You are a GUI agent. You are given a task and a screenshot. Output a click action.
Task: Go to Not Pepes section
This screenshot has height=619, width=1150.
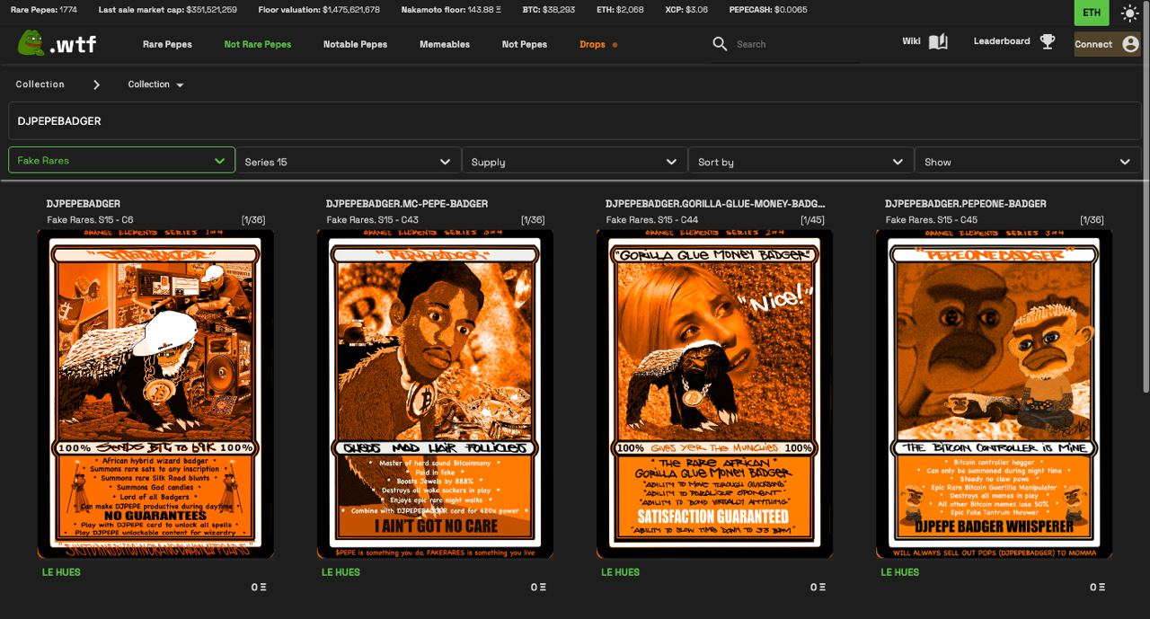[525, 44]
